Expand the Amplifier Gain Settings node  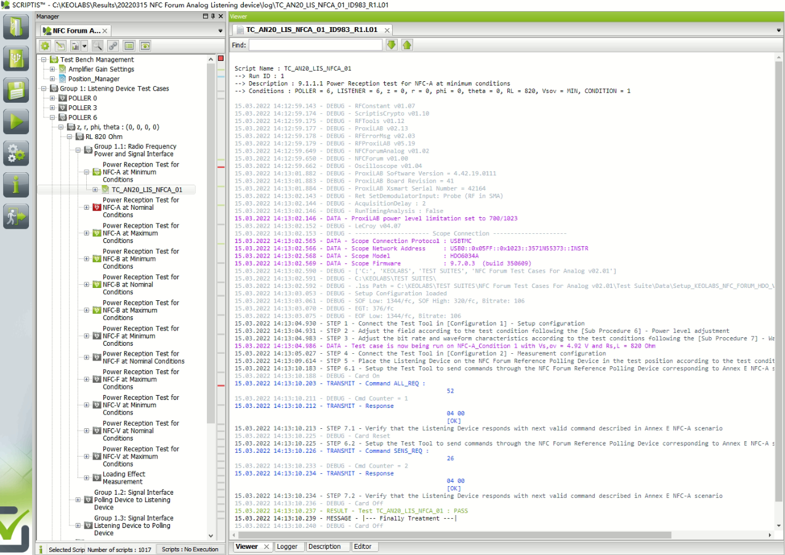tap(52, 70)
